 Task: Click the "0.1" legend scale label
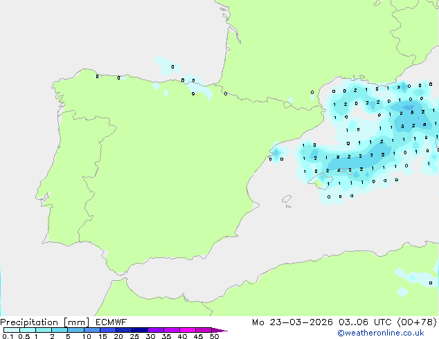click(8, 336)
